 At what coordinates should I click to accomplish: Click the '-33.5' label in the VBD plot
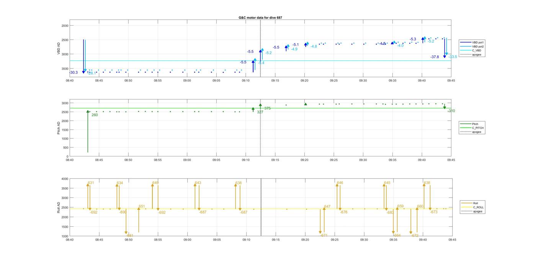tap(453, 57)
